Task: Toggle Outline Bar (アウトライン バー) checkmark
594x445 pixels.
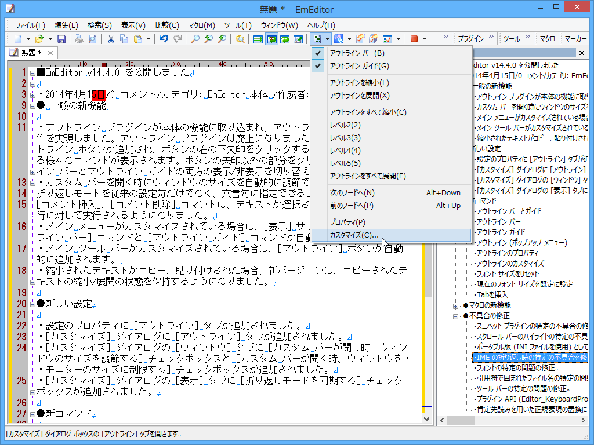Action: point(318,53)
